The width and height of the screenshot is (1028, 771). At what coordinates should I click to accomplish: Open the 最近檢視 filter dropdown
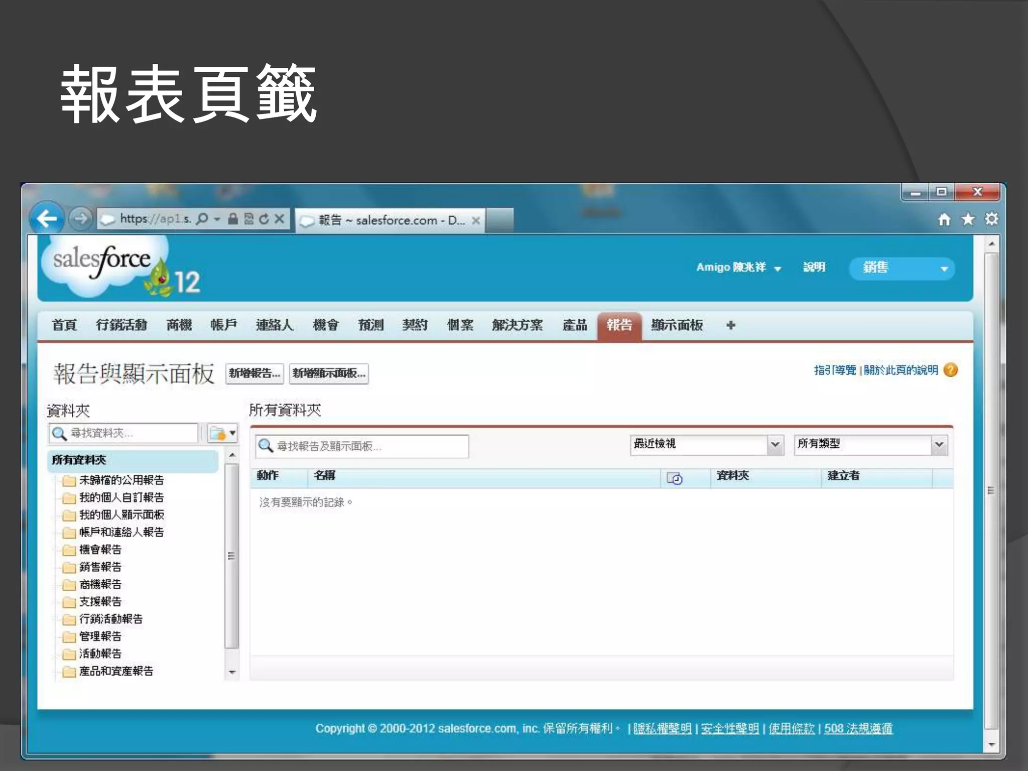point(707,444)
